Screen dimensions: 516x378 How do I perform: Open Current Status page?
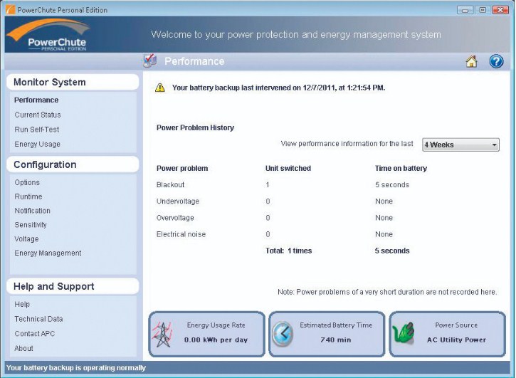click(x=38, y=115)
